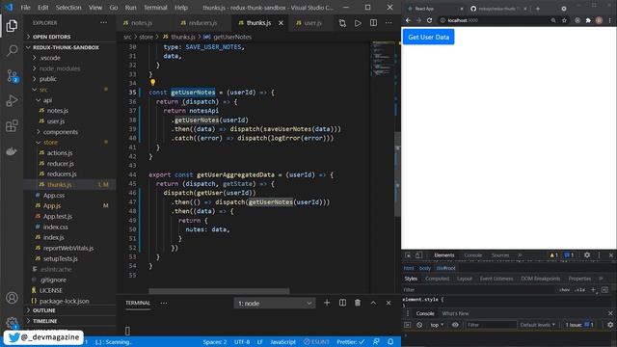Click the horizontal scrollbar of the editor
Viewport: 617px width, 347px height.
click(219, 291)
